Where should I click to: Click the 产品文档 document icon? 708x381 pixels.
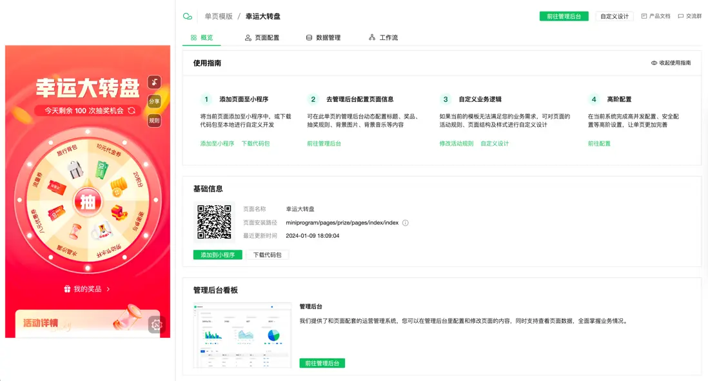point(644,16)
